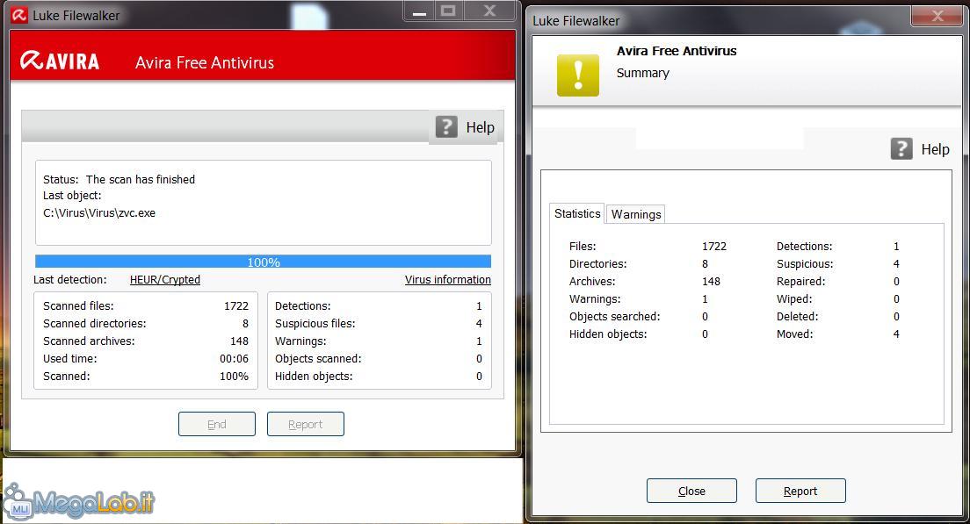Click the yellow exclamation warning icon
The height and width of the screenshot is (524, 970).
point(578,75)
